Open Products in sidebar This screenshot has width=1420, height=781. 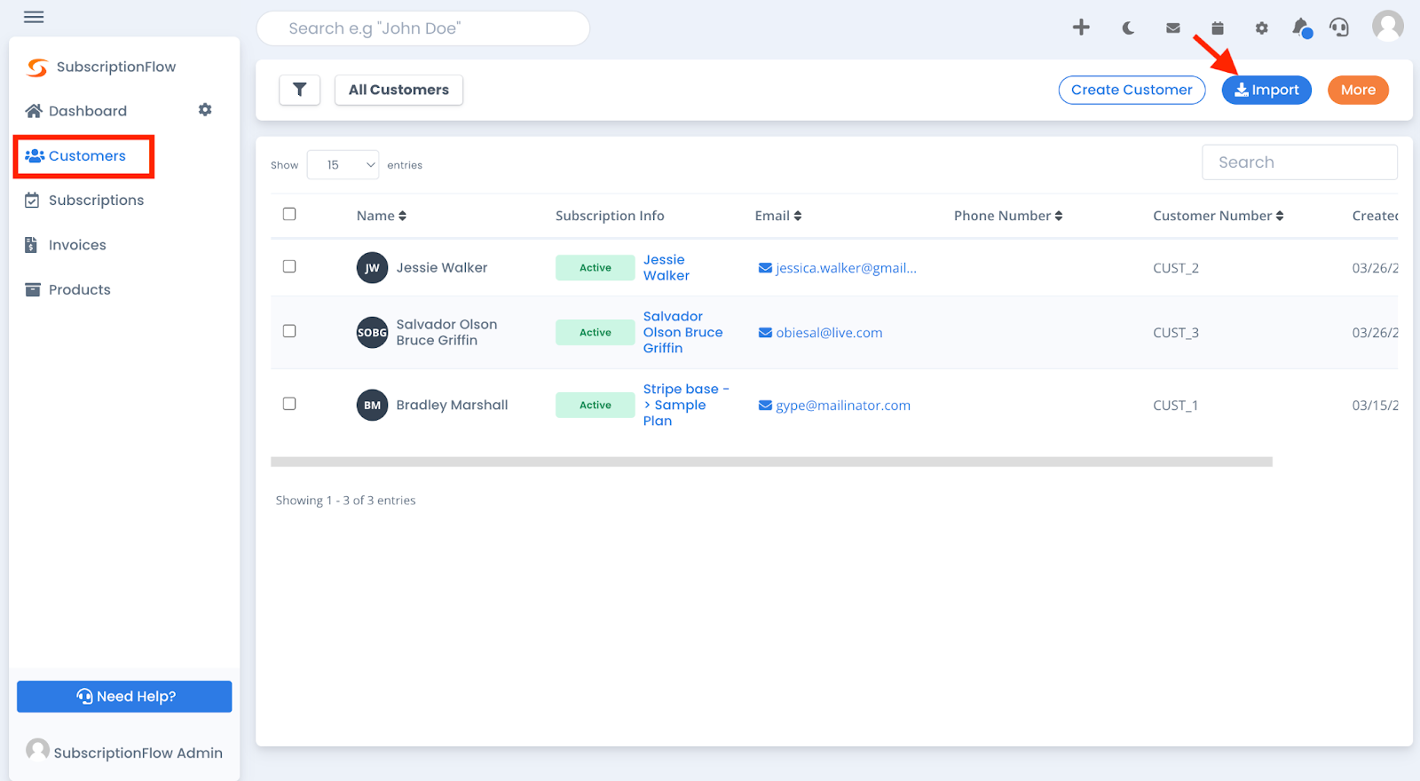coord(68,290)
